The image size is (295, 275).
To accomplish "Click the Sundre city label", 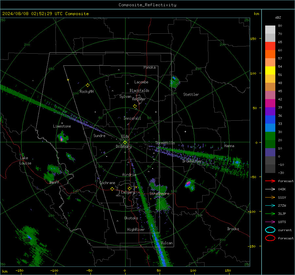I will click(99, 135).
